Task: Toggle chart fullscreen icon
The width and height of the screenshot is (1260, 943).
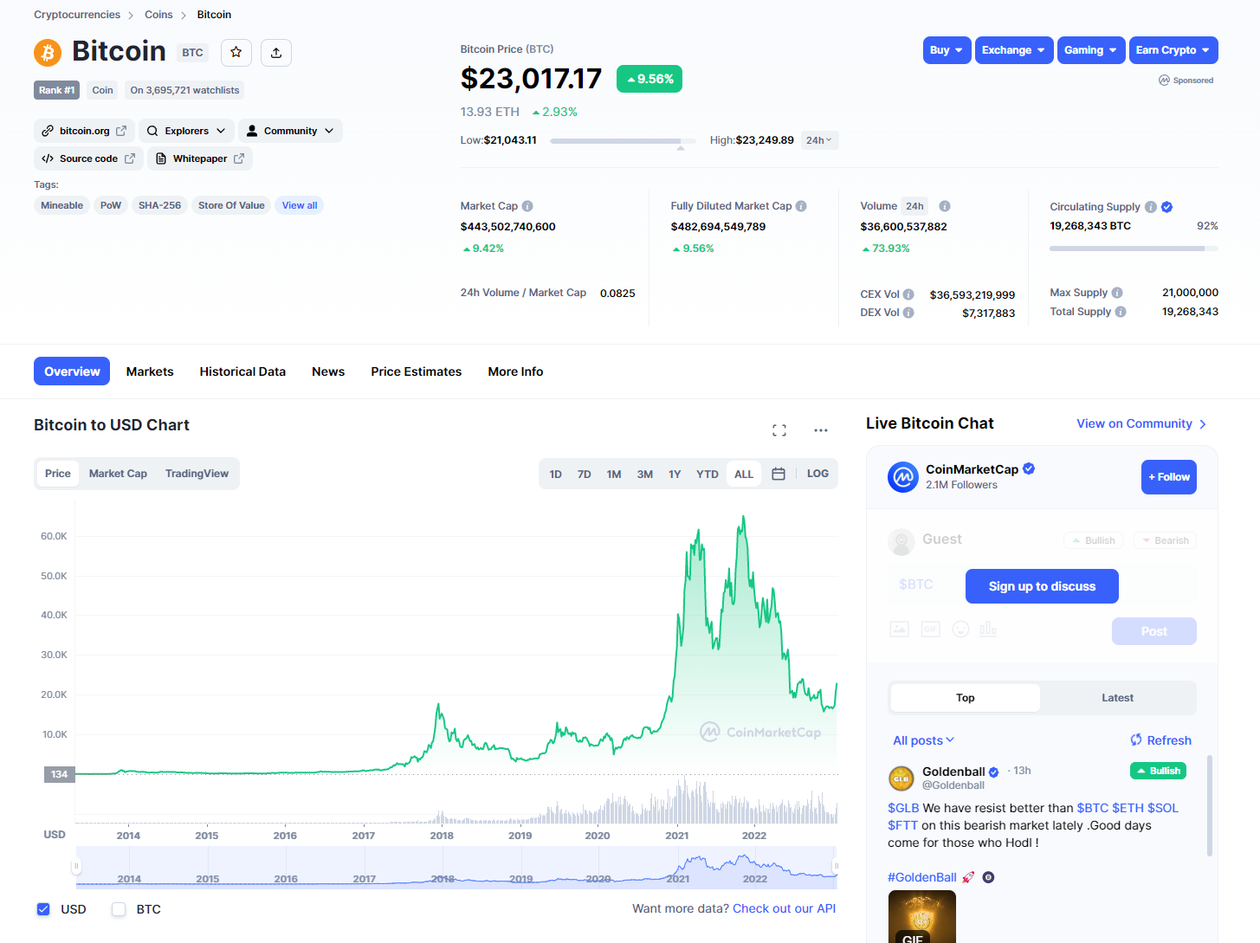Action: pyautogui.click(x=779, y=430)
